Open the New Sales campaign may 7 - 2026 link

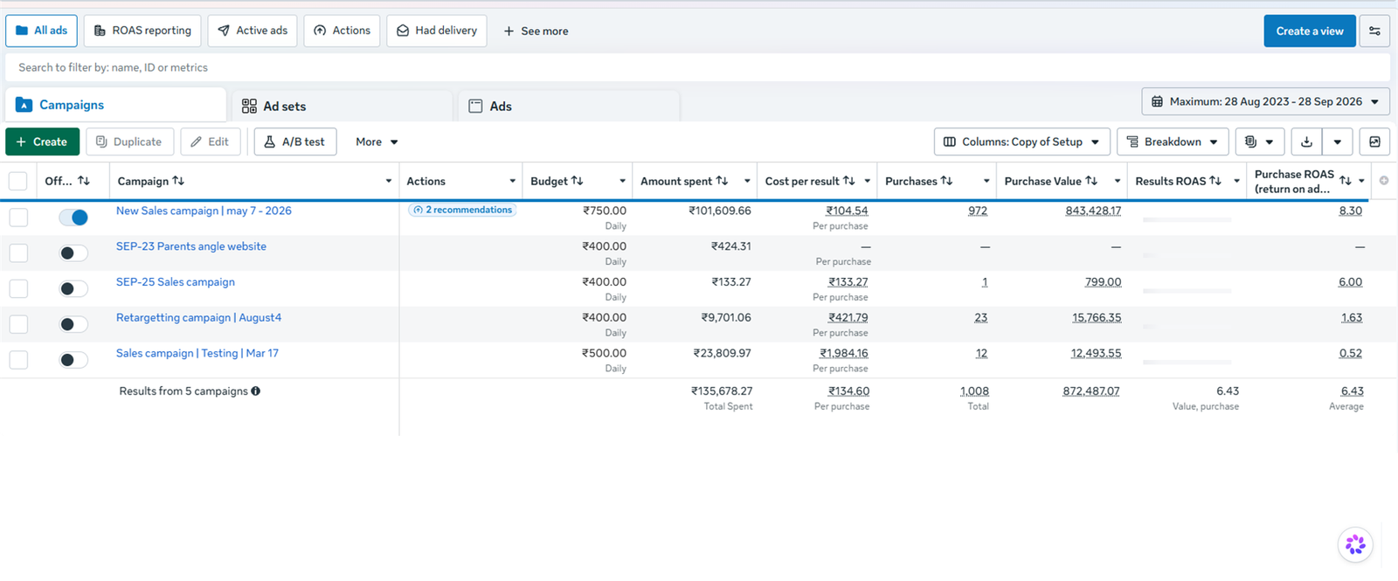pos(204,211)
